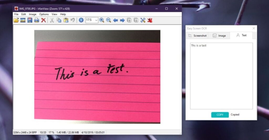Click the Open file folder icon
This screenshot has width=269, height=140.
pyautogui.click(x=16, y=20)
